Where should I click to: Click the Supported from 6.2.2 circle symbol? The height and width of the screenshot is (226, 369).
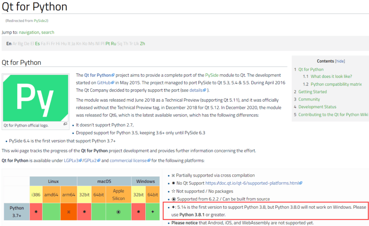tap(173, 199)
